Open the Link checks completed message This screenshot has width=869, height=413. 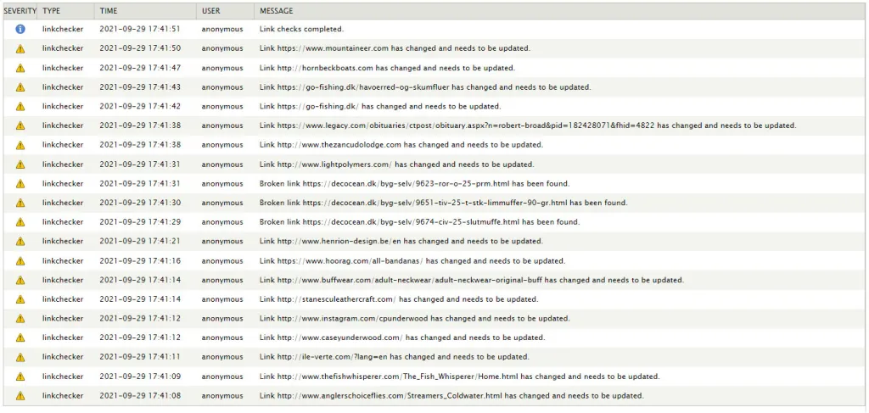click(301, 29)
